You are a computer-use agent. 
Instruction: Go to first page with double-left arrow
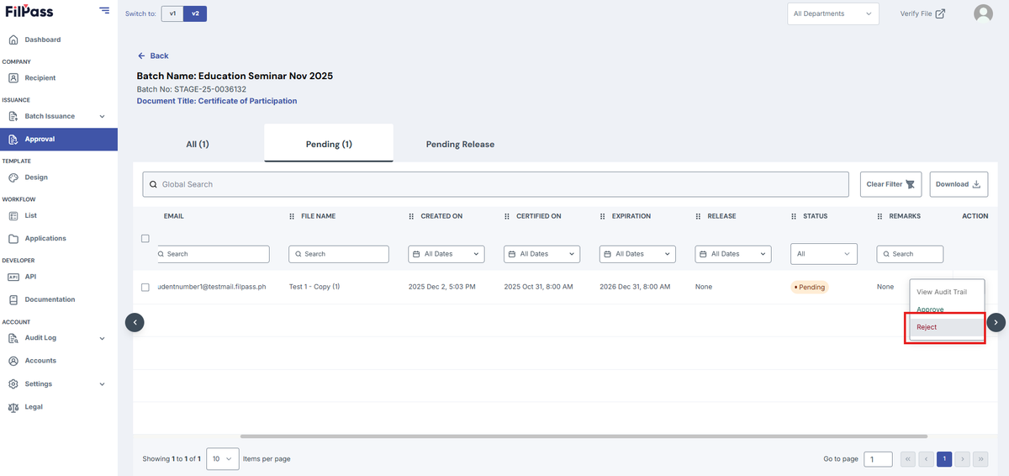(907, 459)
